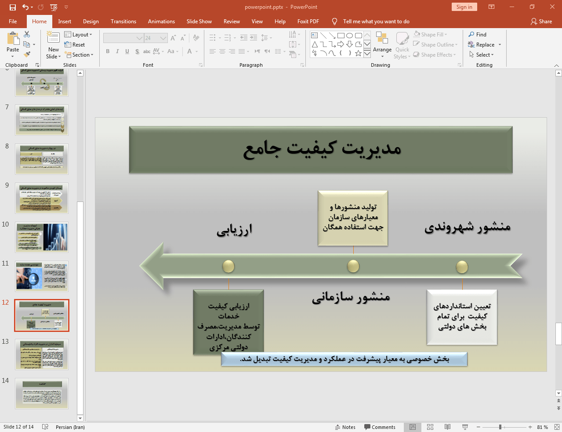The image size is (562, 432).
Task: Click the Find magnifier button
Action: [478, 35]
